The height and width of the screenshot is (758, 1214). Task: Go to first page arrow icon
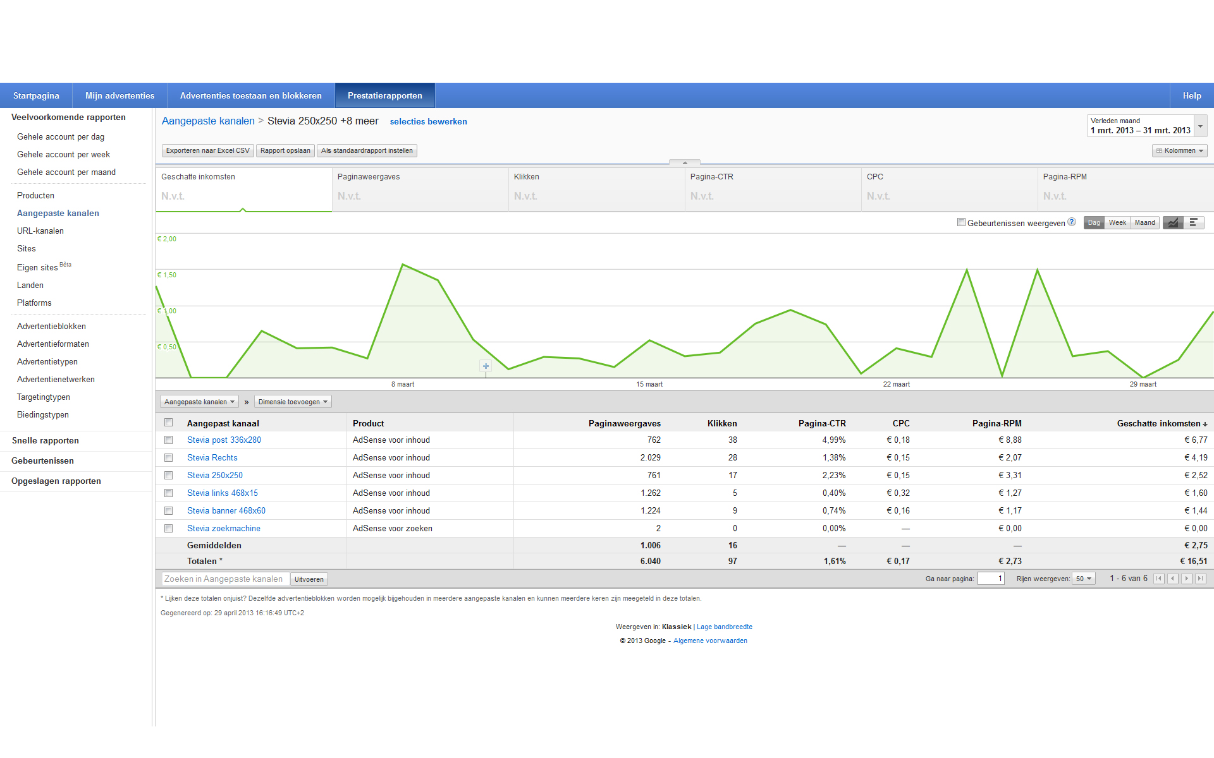[1159, 579]
